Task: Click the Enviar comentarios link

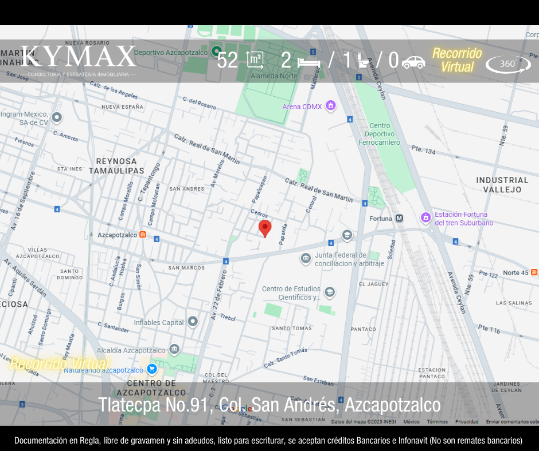Action: click(512, 421)
